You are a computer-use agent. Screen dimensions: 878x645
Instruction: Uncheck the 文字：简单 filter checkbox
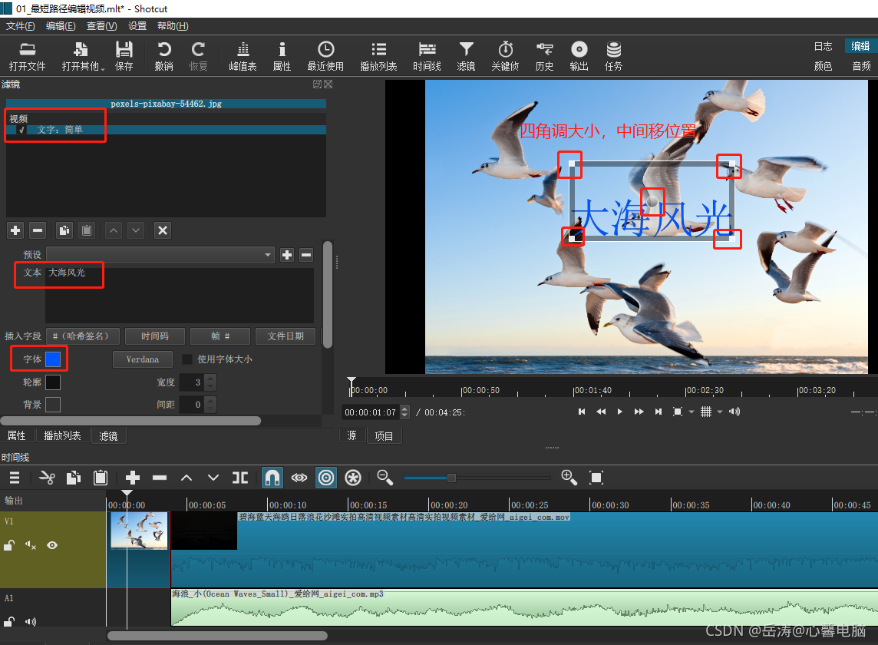21,130
